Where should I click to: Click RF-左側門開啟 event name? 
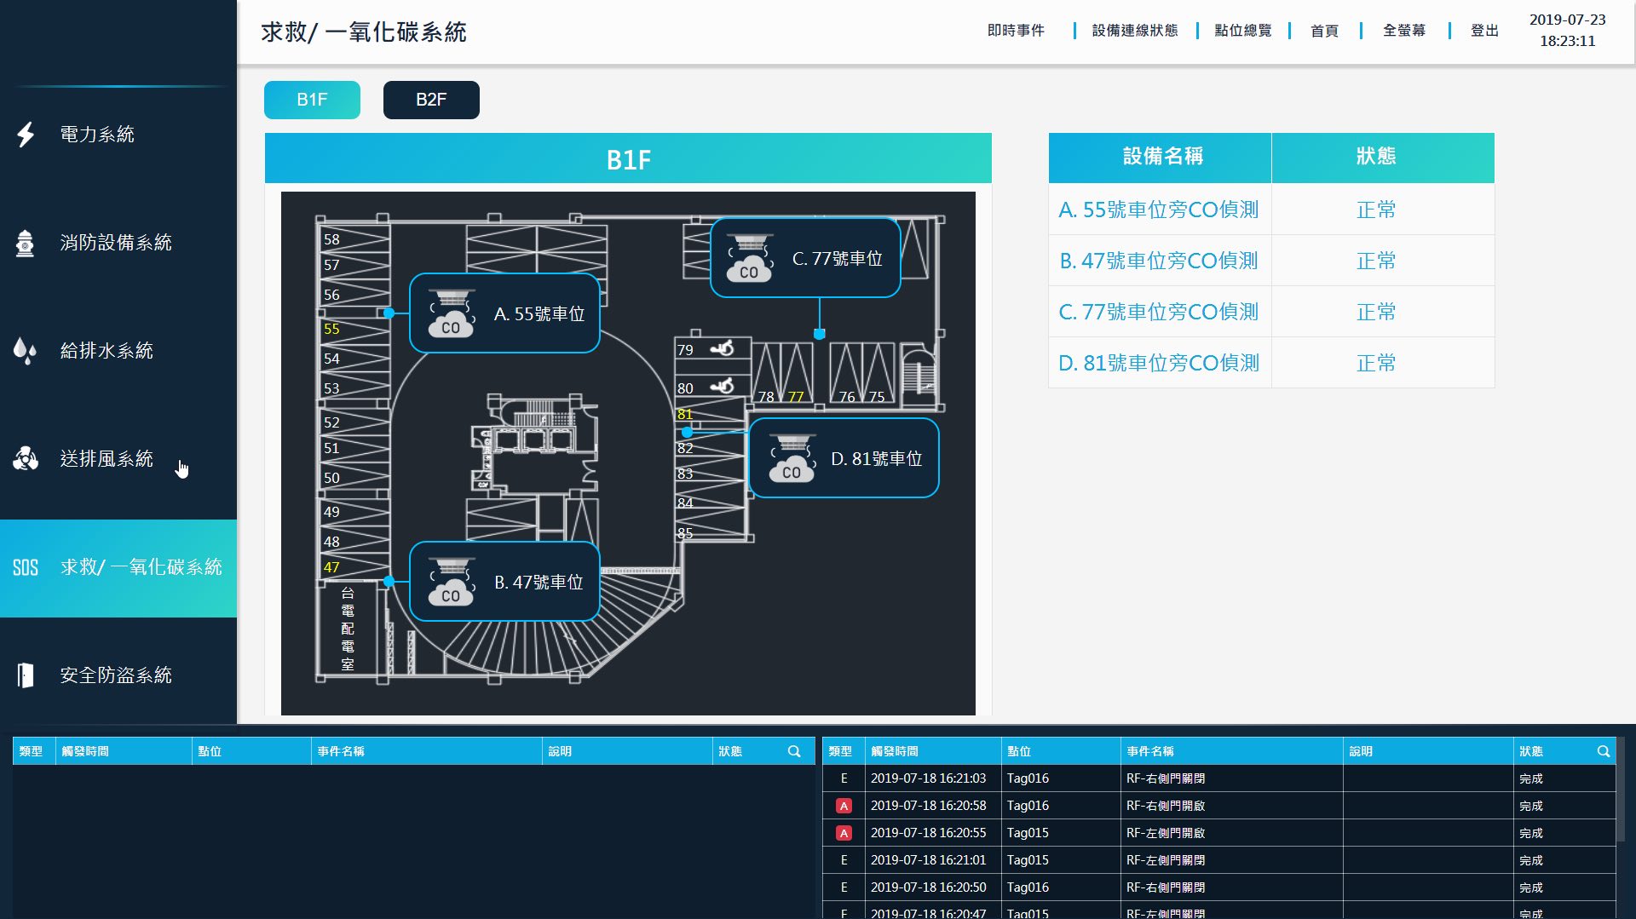coord(1166,833)
